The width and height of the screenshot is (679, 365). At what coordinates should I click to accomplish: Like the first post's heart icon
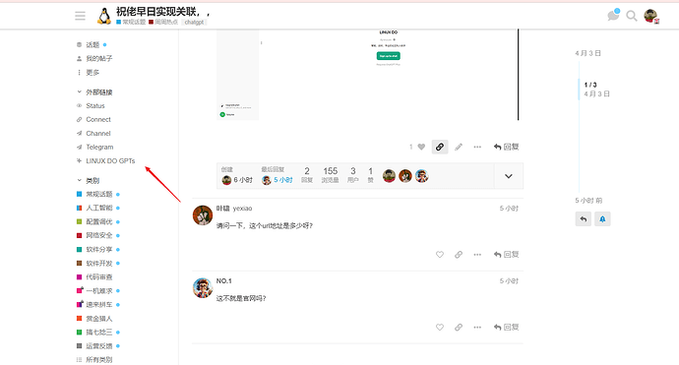(x=421, y=147)
